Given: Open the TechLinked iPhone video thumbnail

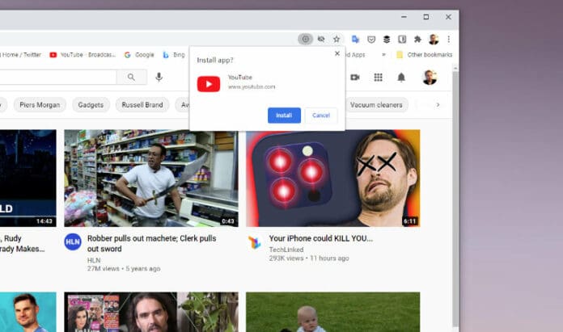Looking at the screenshot, I should [x=332, y=178].
